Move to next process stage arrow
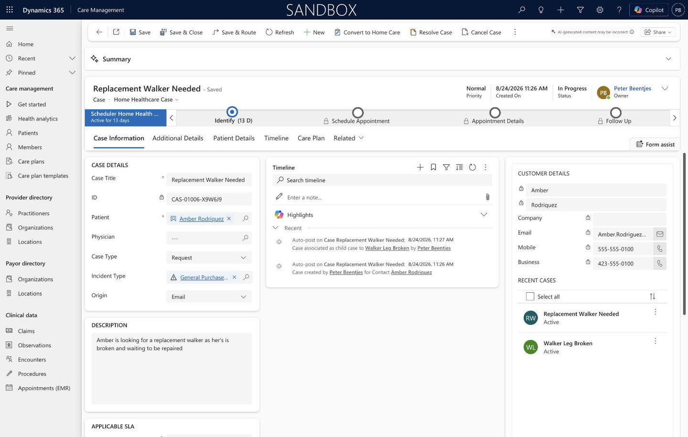This screenshot has width=688, height=437. 674,117
